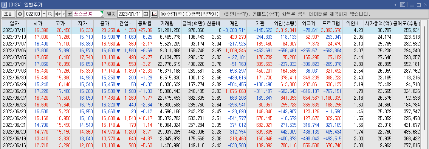Image resolution: width=429 pixels, height=149 pixels.
Task: Open the gear settings icon
Action: click(20, 14)
